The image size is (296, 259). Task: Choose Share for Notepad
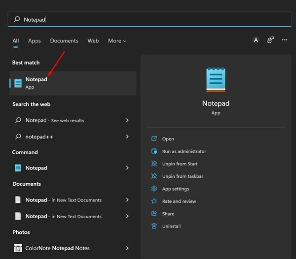[168, 214]
